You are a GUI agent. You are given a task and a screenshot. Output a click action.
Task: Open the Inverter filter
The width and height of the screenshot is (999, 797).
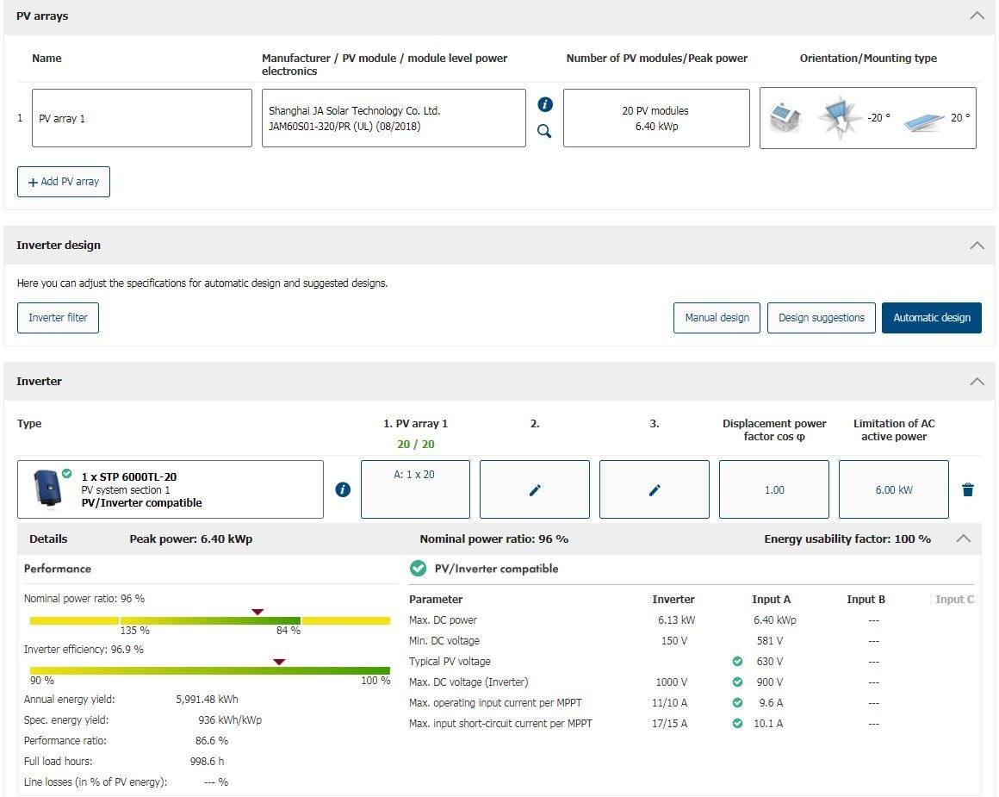pyautogui.click(x=58, y=317)
